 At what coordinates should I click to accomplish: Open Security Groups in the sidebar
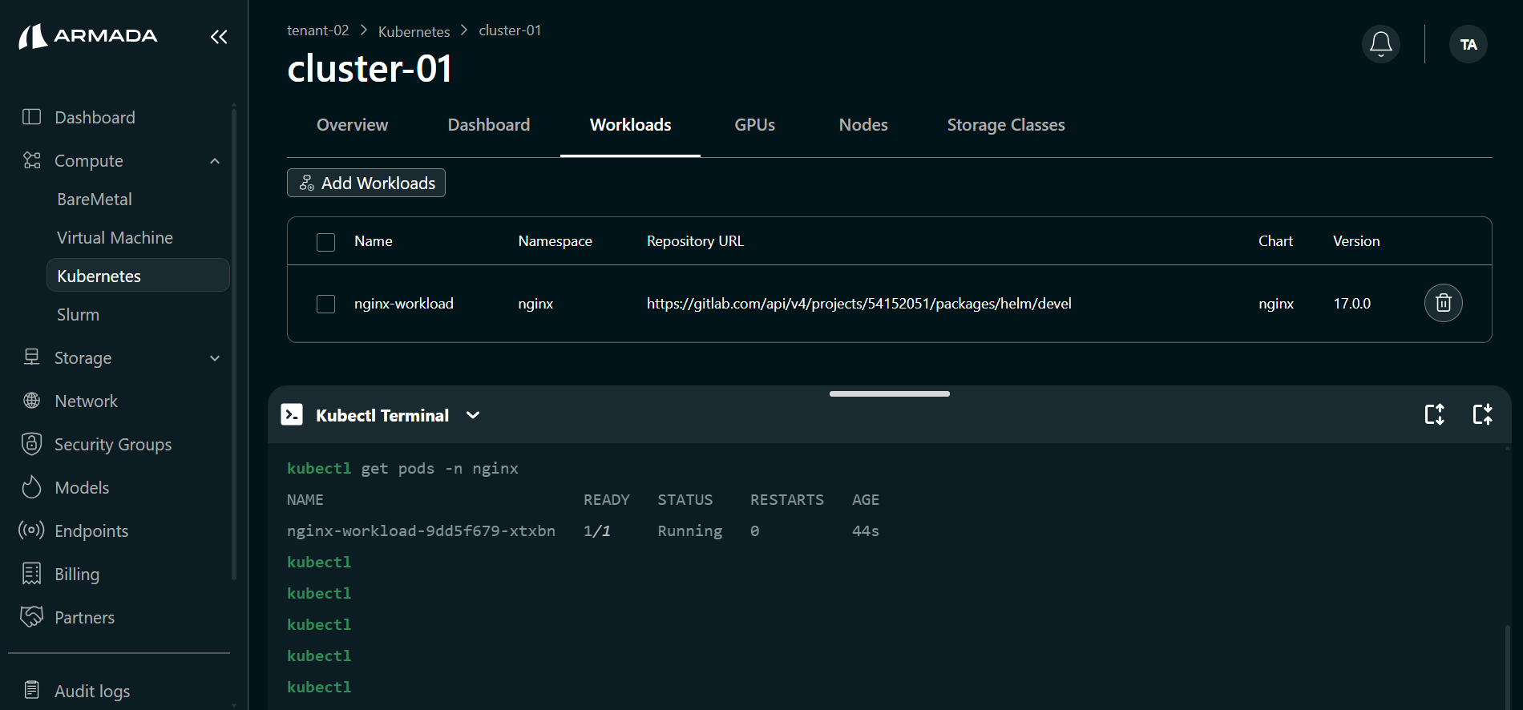coord(113,444)
